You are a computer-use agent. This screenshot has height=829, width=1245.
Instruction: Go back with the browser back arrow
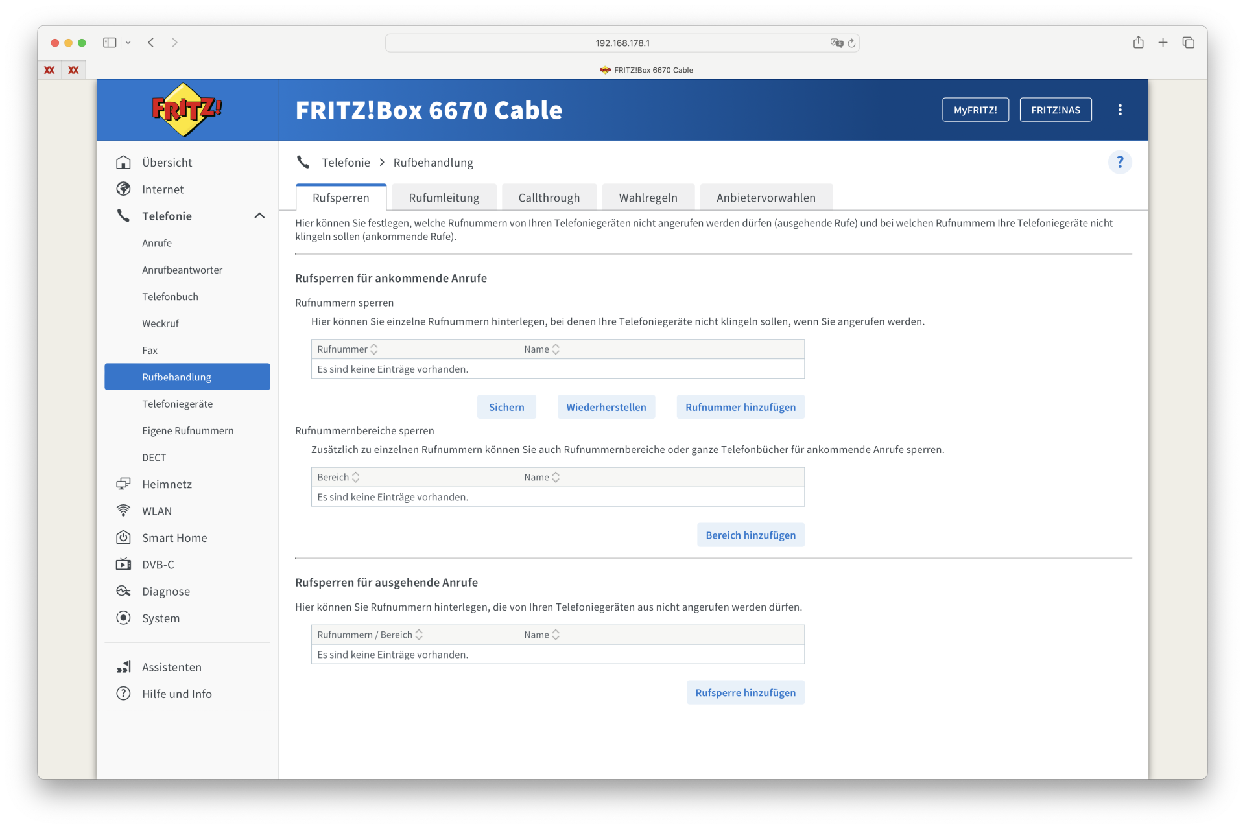point(151,43)
